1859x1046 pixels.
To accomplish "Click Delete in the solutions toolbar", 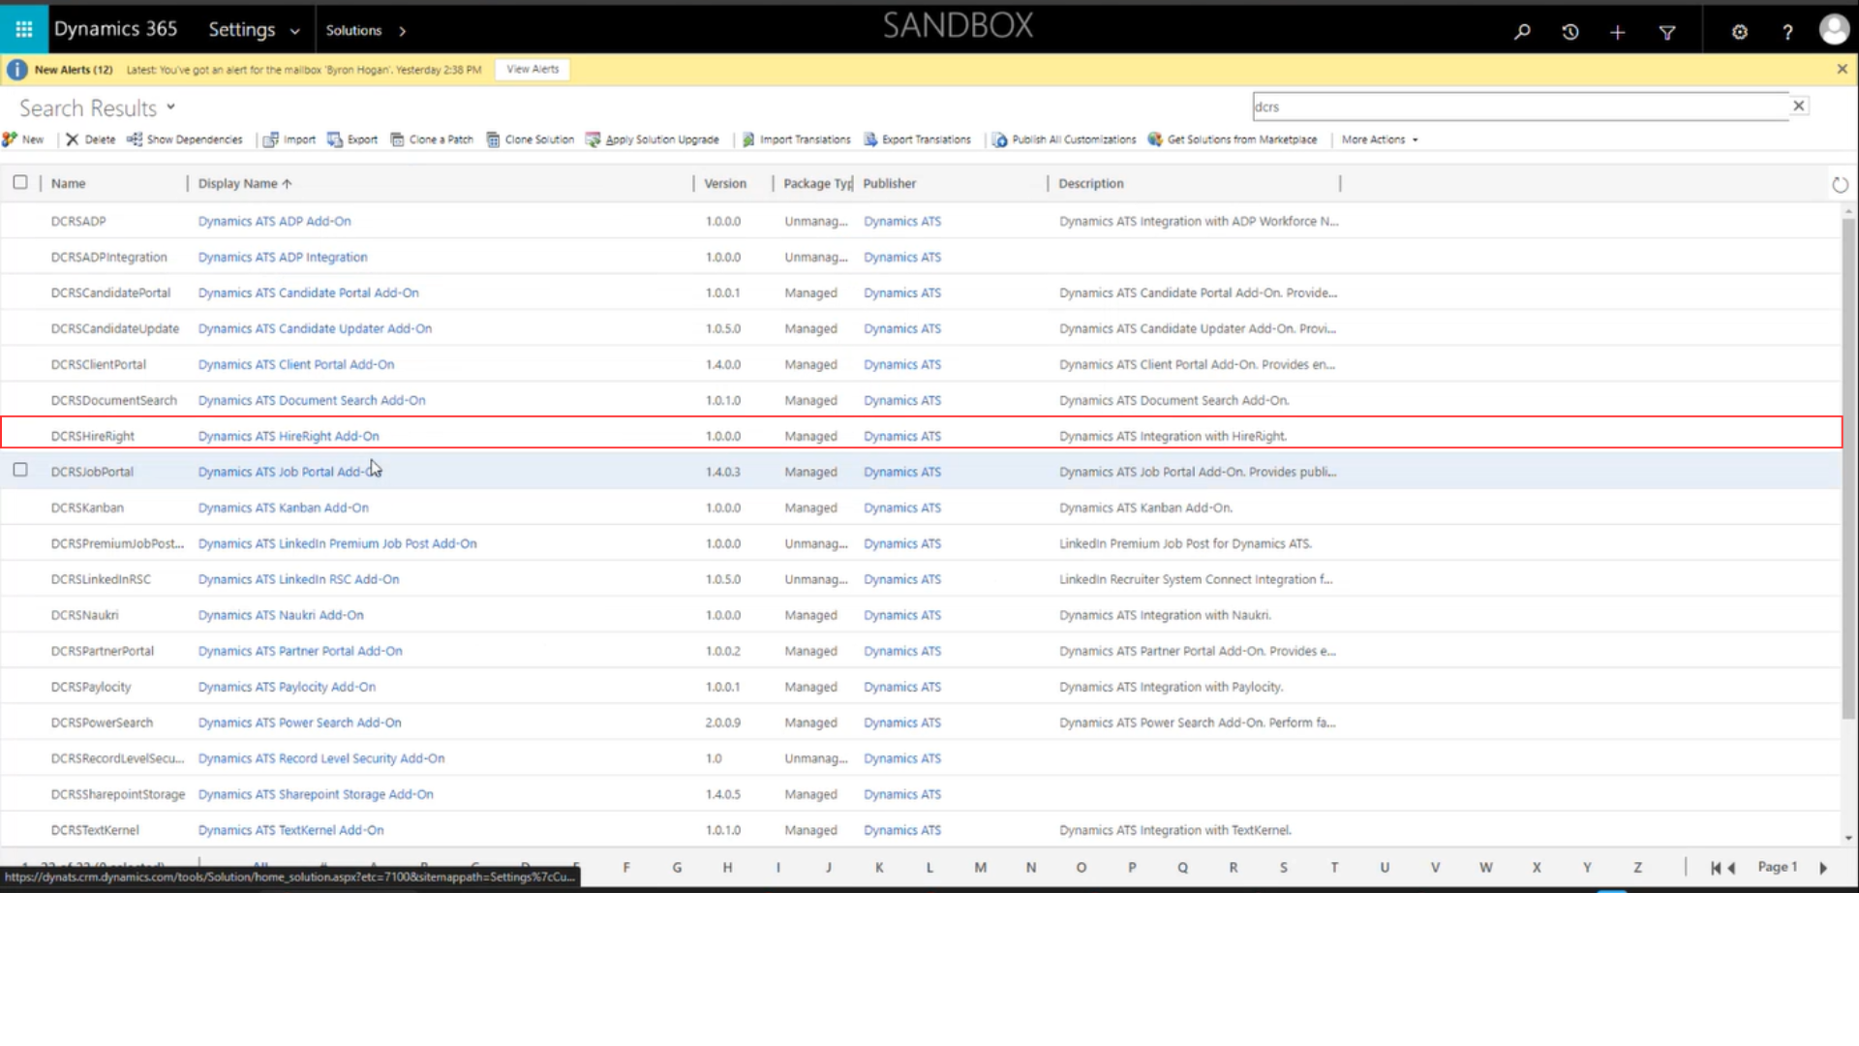I will [x=90, y=139].
